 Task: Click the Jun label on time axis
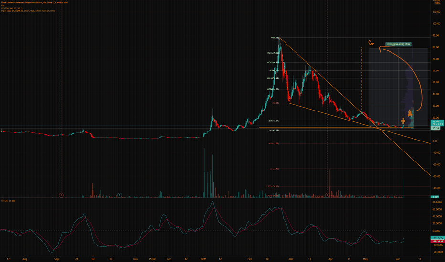398,259
